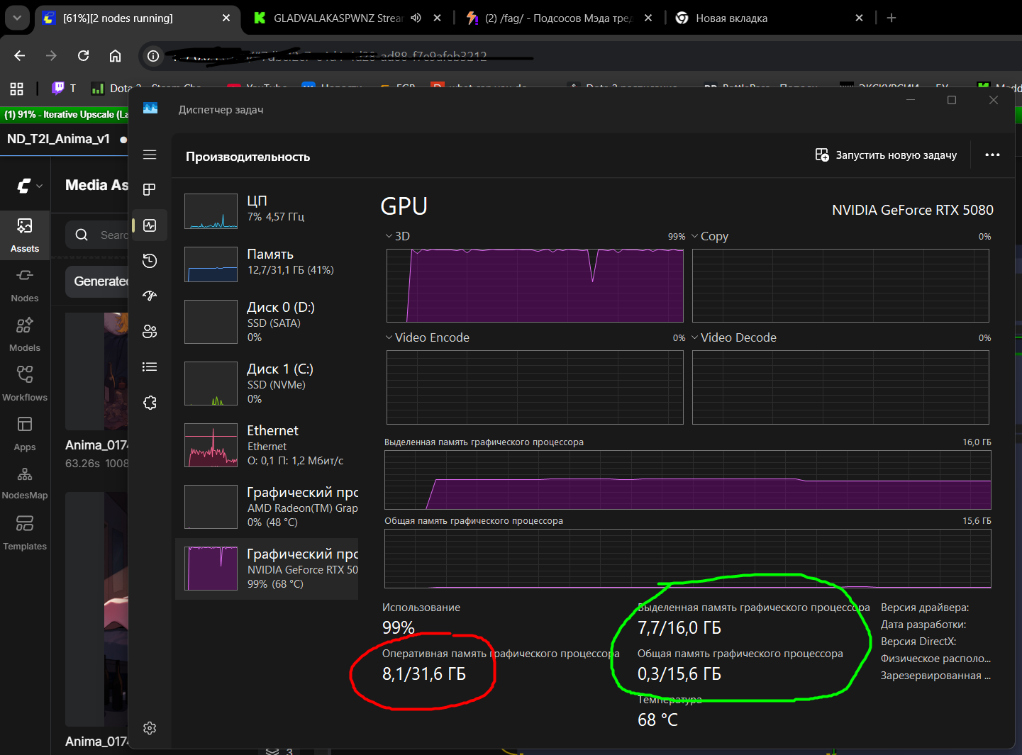Open Task Manager settings gear
The height and width of the screenshot is (755, 1022).
tap(150, 728)
